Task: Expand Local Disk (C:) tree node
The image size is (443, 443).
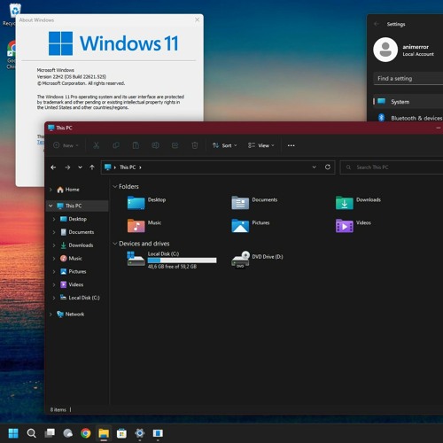Action: click(54, 298)
